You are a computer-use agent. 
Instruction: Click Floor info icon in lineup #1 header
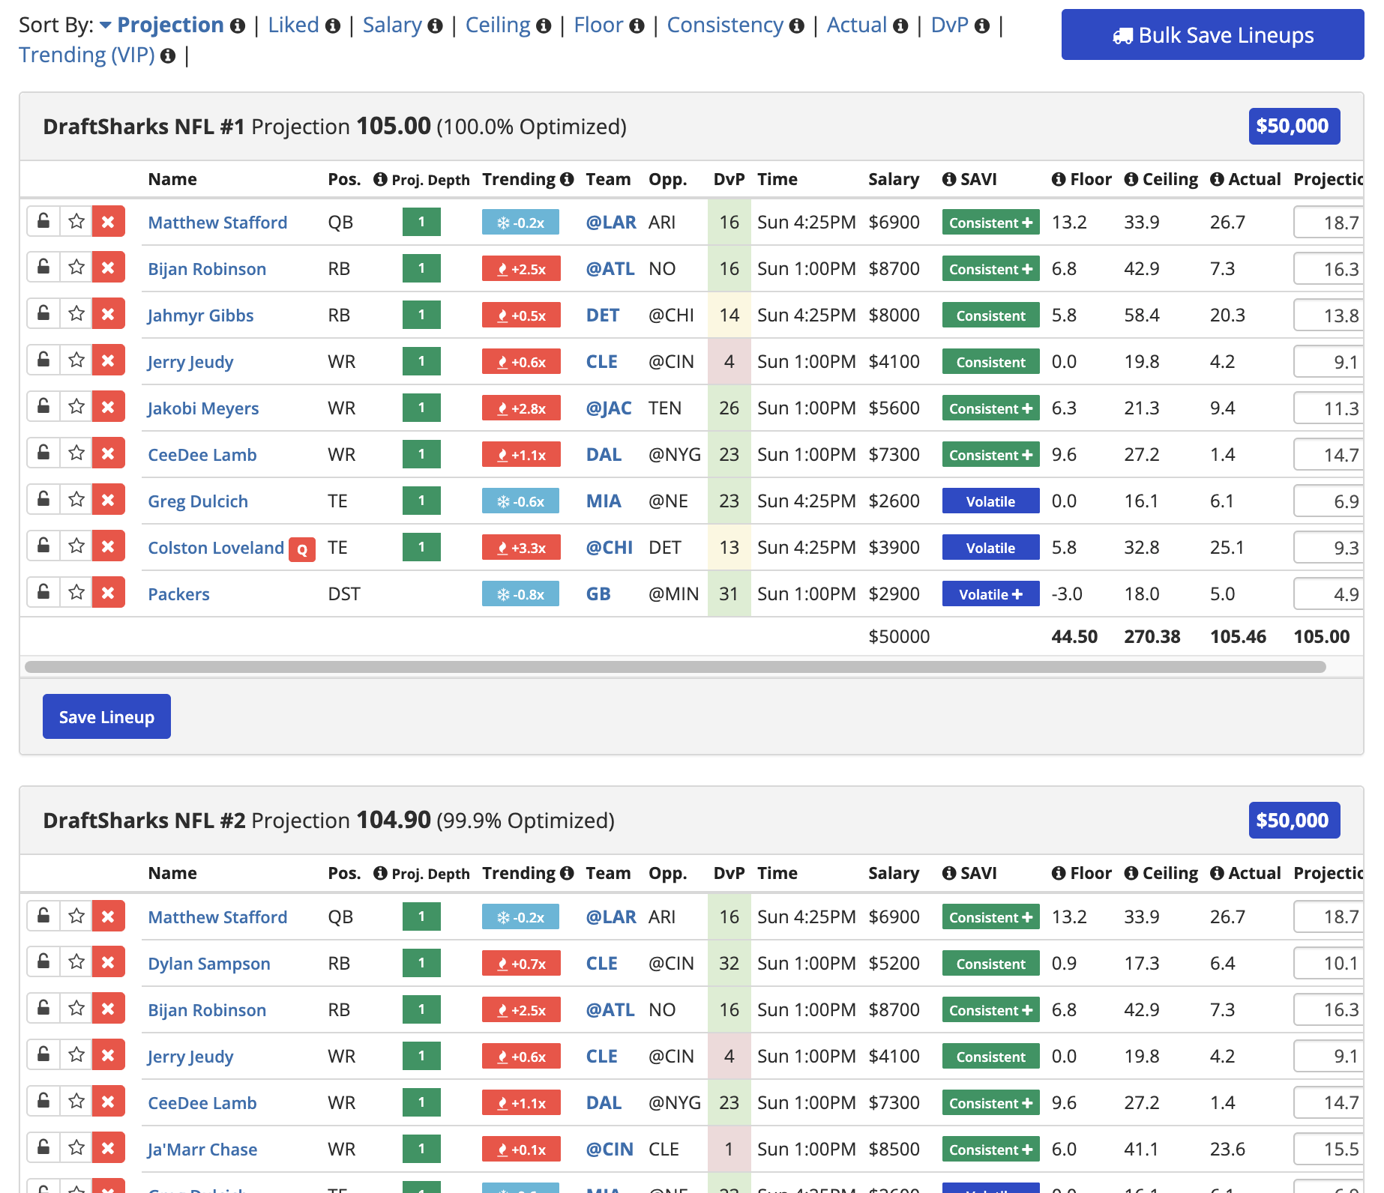[1059, 179]
